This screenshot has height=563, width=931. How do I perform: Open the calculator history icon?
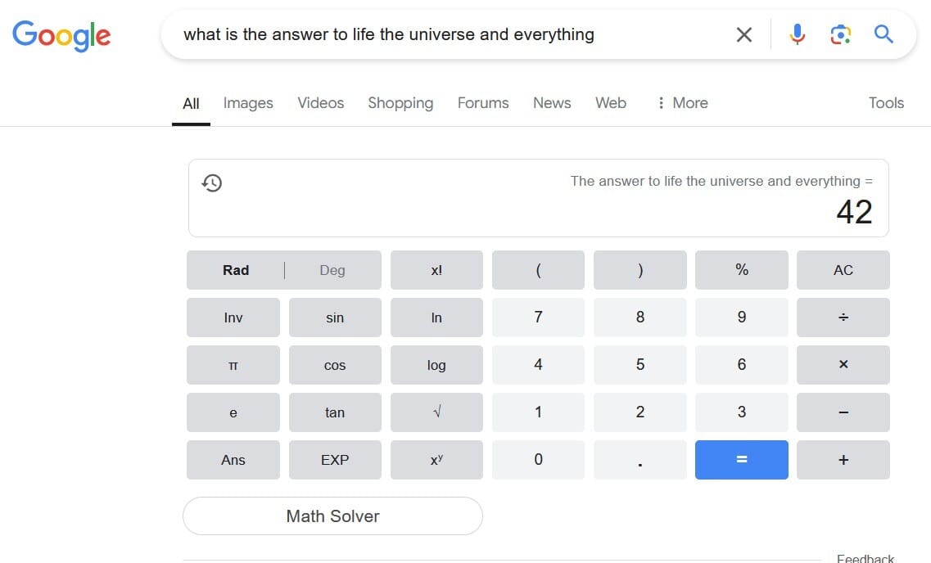coord(212,183)
